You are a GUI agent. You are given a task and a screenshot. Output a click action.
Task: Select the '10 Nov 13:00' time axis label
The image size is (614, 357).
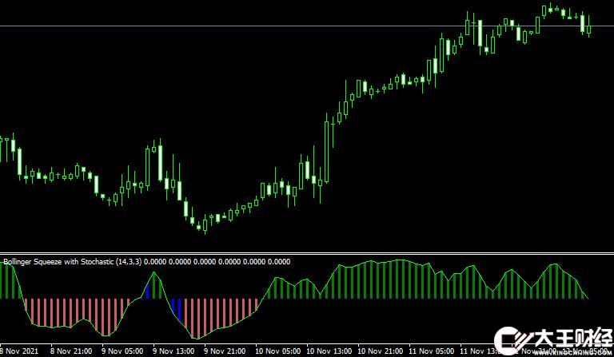coord(329,351)
